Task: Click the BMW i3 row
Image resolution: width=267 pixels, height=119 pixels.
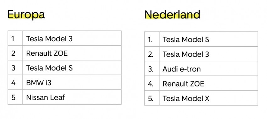Action: [64, 82]
